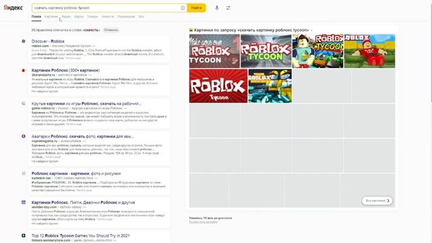The height and width of the screenshot is (243, 432).
Task: Switch to the Видео tab
Action: 66,16
